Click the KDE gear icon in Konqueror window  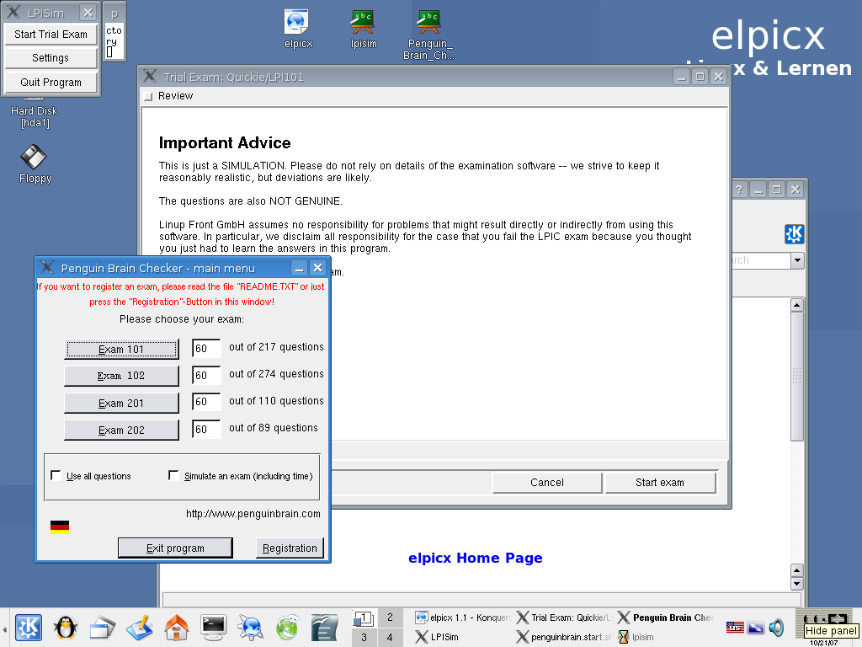click(794, 234)
